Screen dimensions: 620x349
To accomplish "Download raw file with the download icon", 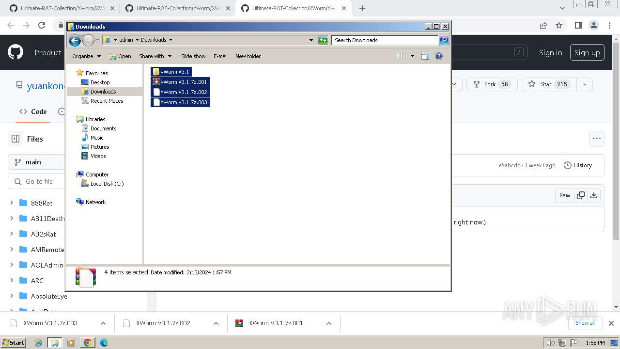I will 594,195.
